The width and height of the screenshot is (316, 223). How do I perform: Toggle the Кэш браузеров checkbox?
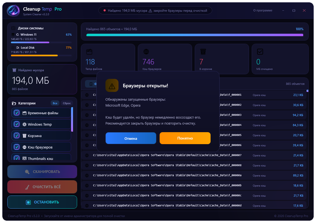tap(17, 147)
